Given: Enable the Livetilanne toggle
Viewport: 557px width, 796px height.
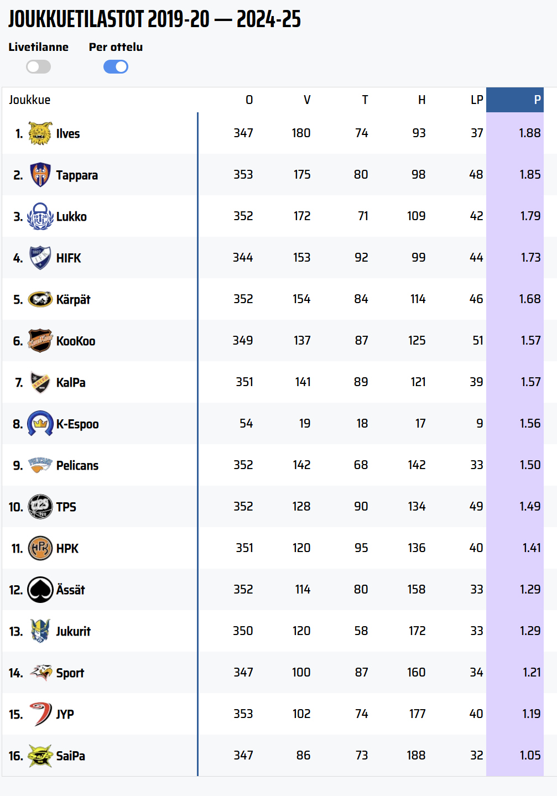Looking at the screenshot, I should tap(38, 67).
